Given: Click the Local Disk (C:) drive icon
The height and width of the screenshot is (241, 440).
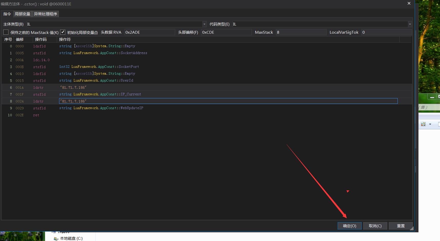Looking at the screenshot, I should 56,239.
